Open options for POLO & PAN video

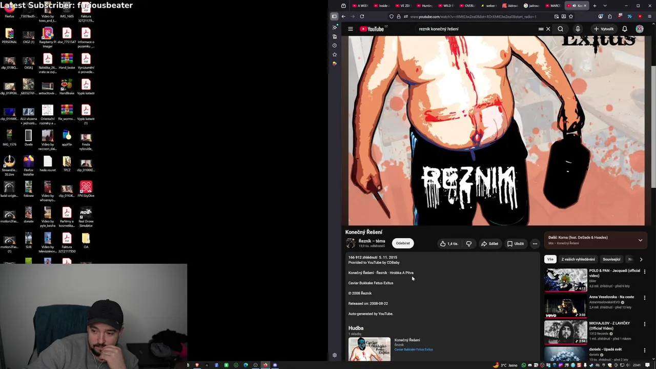645,272
